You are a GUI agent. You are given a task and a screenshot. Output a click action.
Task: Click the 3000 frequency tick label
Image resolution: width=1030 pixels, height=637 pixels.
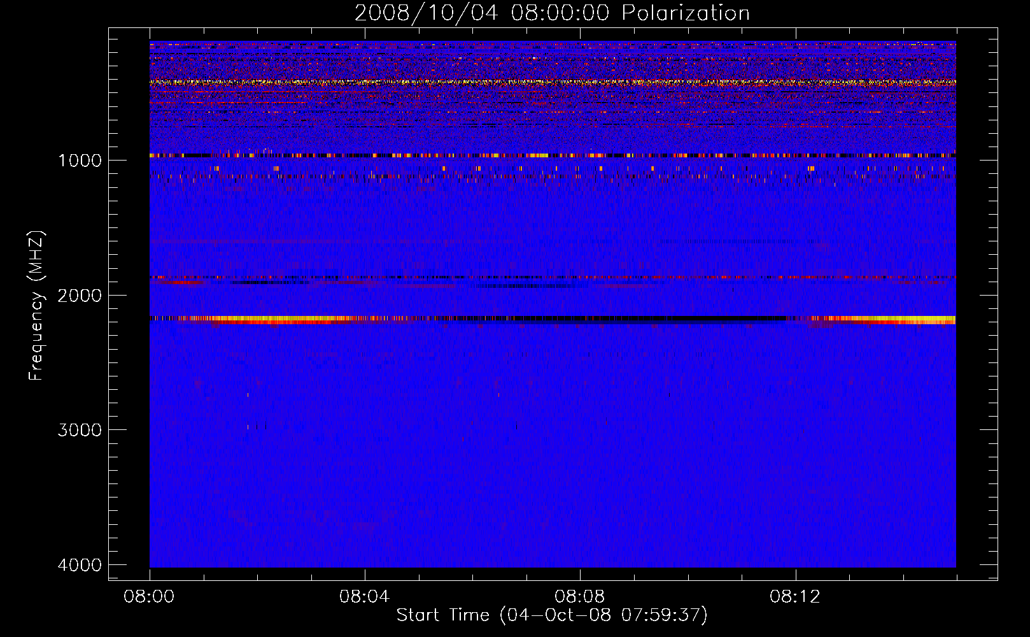point(80,430)
